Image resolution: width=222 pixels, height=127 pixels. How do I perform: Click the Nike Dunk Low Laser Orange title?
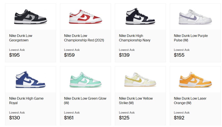click(190, 101)
